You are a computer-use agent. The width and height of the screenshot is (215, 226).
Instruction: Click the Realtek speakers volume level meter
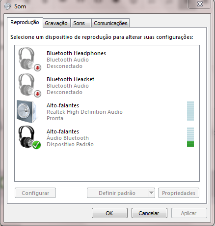pyautogui.click(x=190, y=111)
